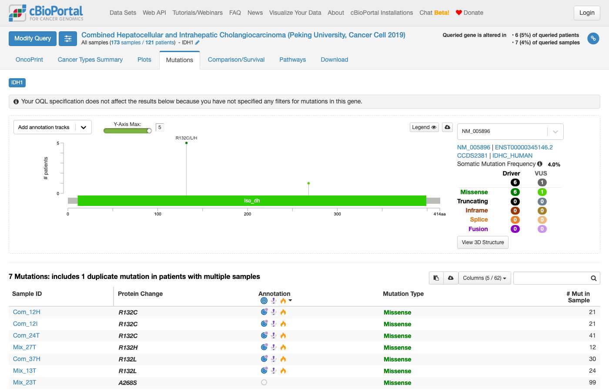Viewport: 609px width, 391px height.
Task: Open View 3D Structure
Action: click(483, 242)
